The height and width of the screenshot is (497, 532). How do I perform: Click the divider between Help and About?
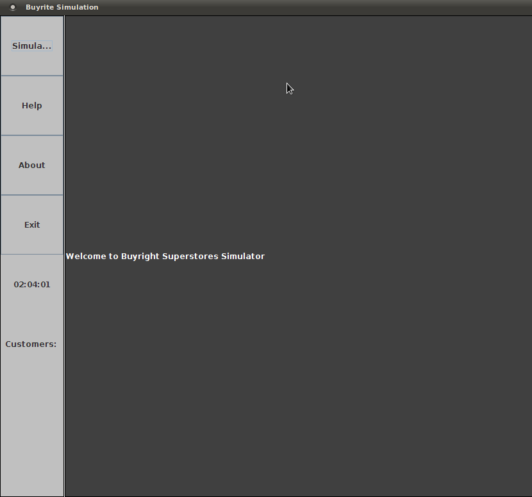[x=32, y=135]
